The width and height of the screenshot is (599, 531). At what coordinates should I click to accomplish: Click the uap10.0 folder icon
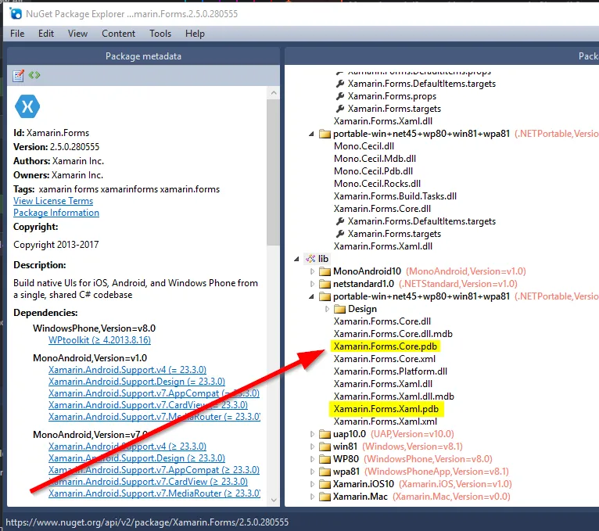(325, 434)
